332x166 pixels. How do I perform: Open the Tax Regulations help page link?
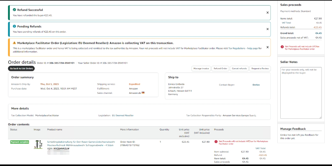[245, 48]
